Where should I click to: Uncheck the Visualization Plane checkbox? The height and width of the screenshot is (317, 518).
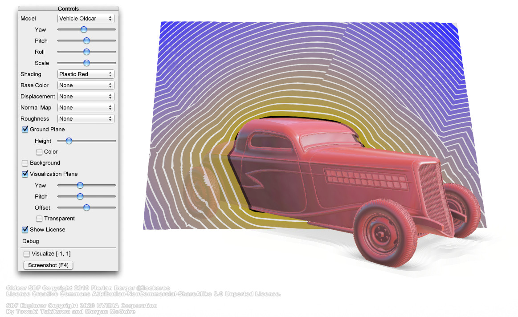click(25, 174)
